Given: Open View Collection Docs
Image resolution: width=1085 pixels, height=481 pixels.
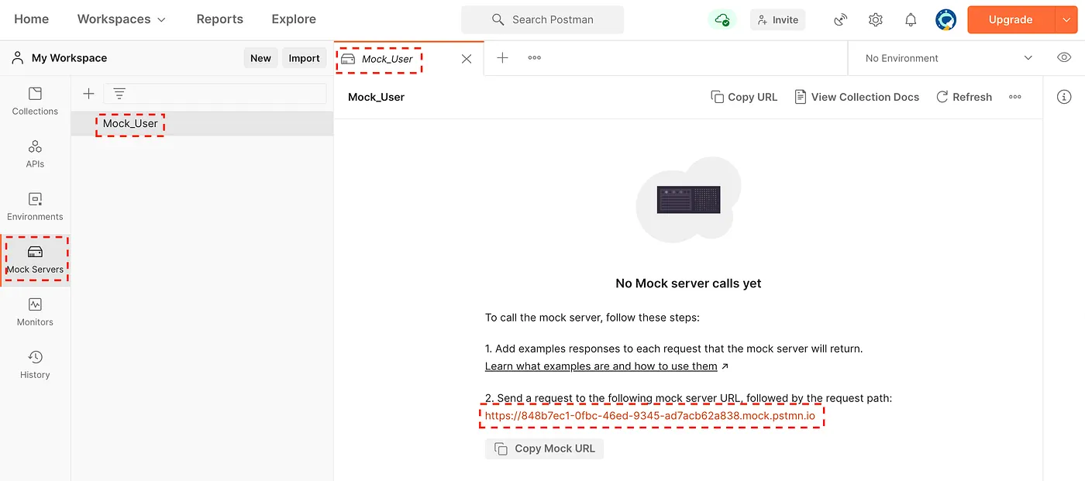Looking at the screenshot, I should [856, 97].
